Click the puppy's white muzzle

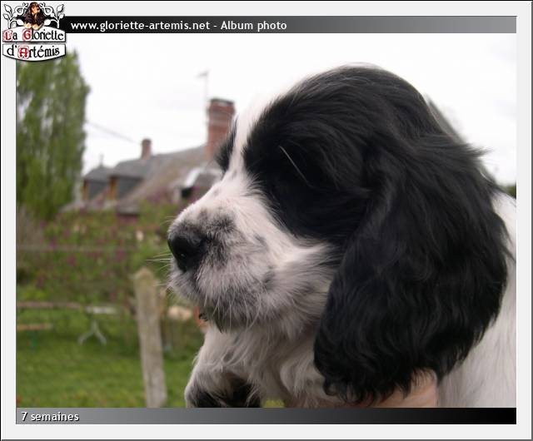225,266
